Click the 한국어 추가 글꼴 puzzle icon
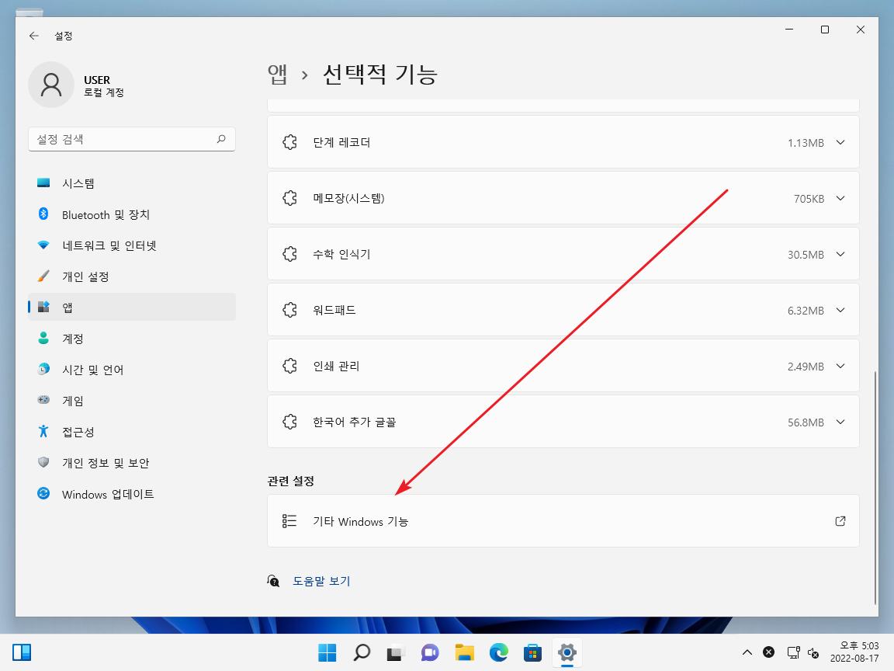Viewport: 894px width, 671px height. [289, 422]
